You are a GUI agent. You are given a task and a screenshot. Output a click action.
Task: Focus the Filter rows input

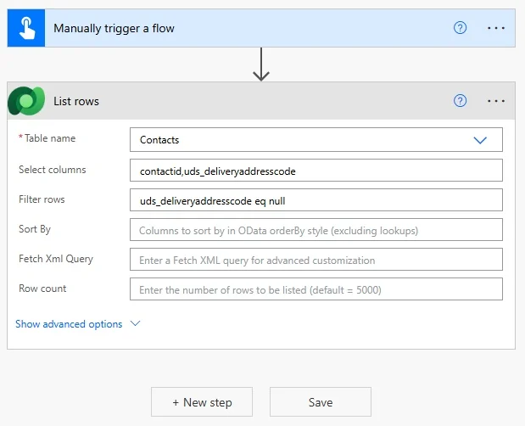pos(316,200)
